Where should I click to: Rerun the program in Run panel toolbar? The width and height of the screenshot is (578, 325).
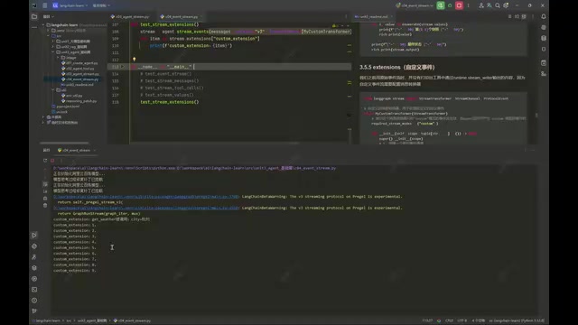pyautogui.click(x=45, y=161)
